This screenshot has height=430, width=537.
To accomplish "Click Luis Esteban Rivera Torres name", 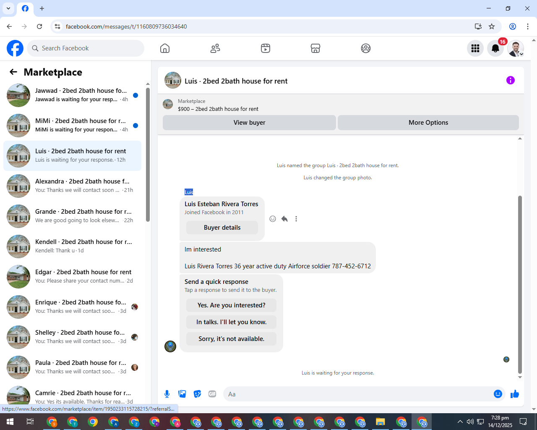I will (x=222, y=204).
